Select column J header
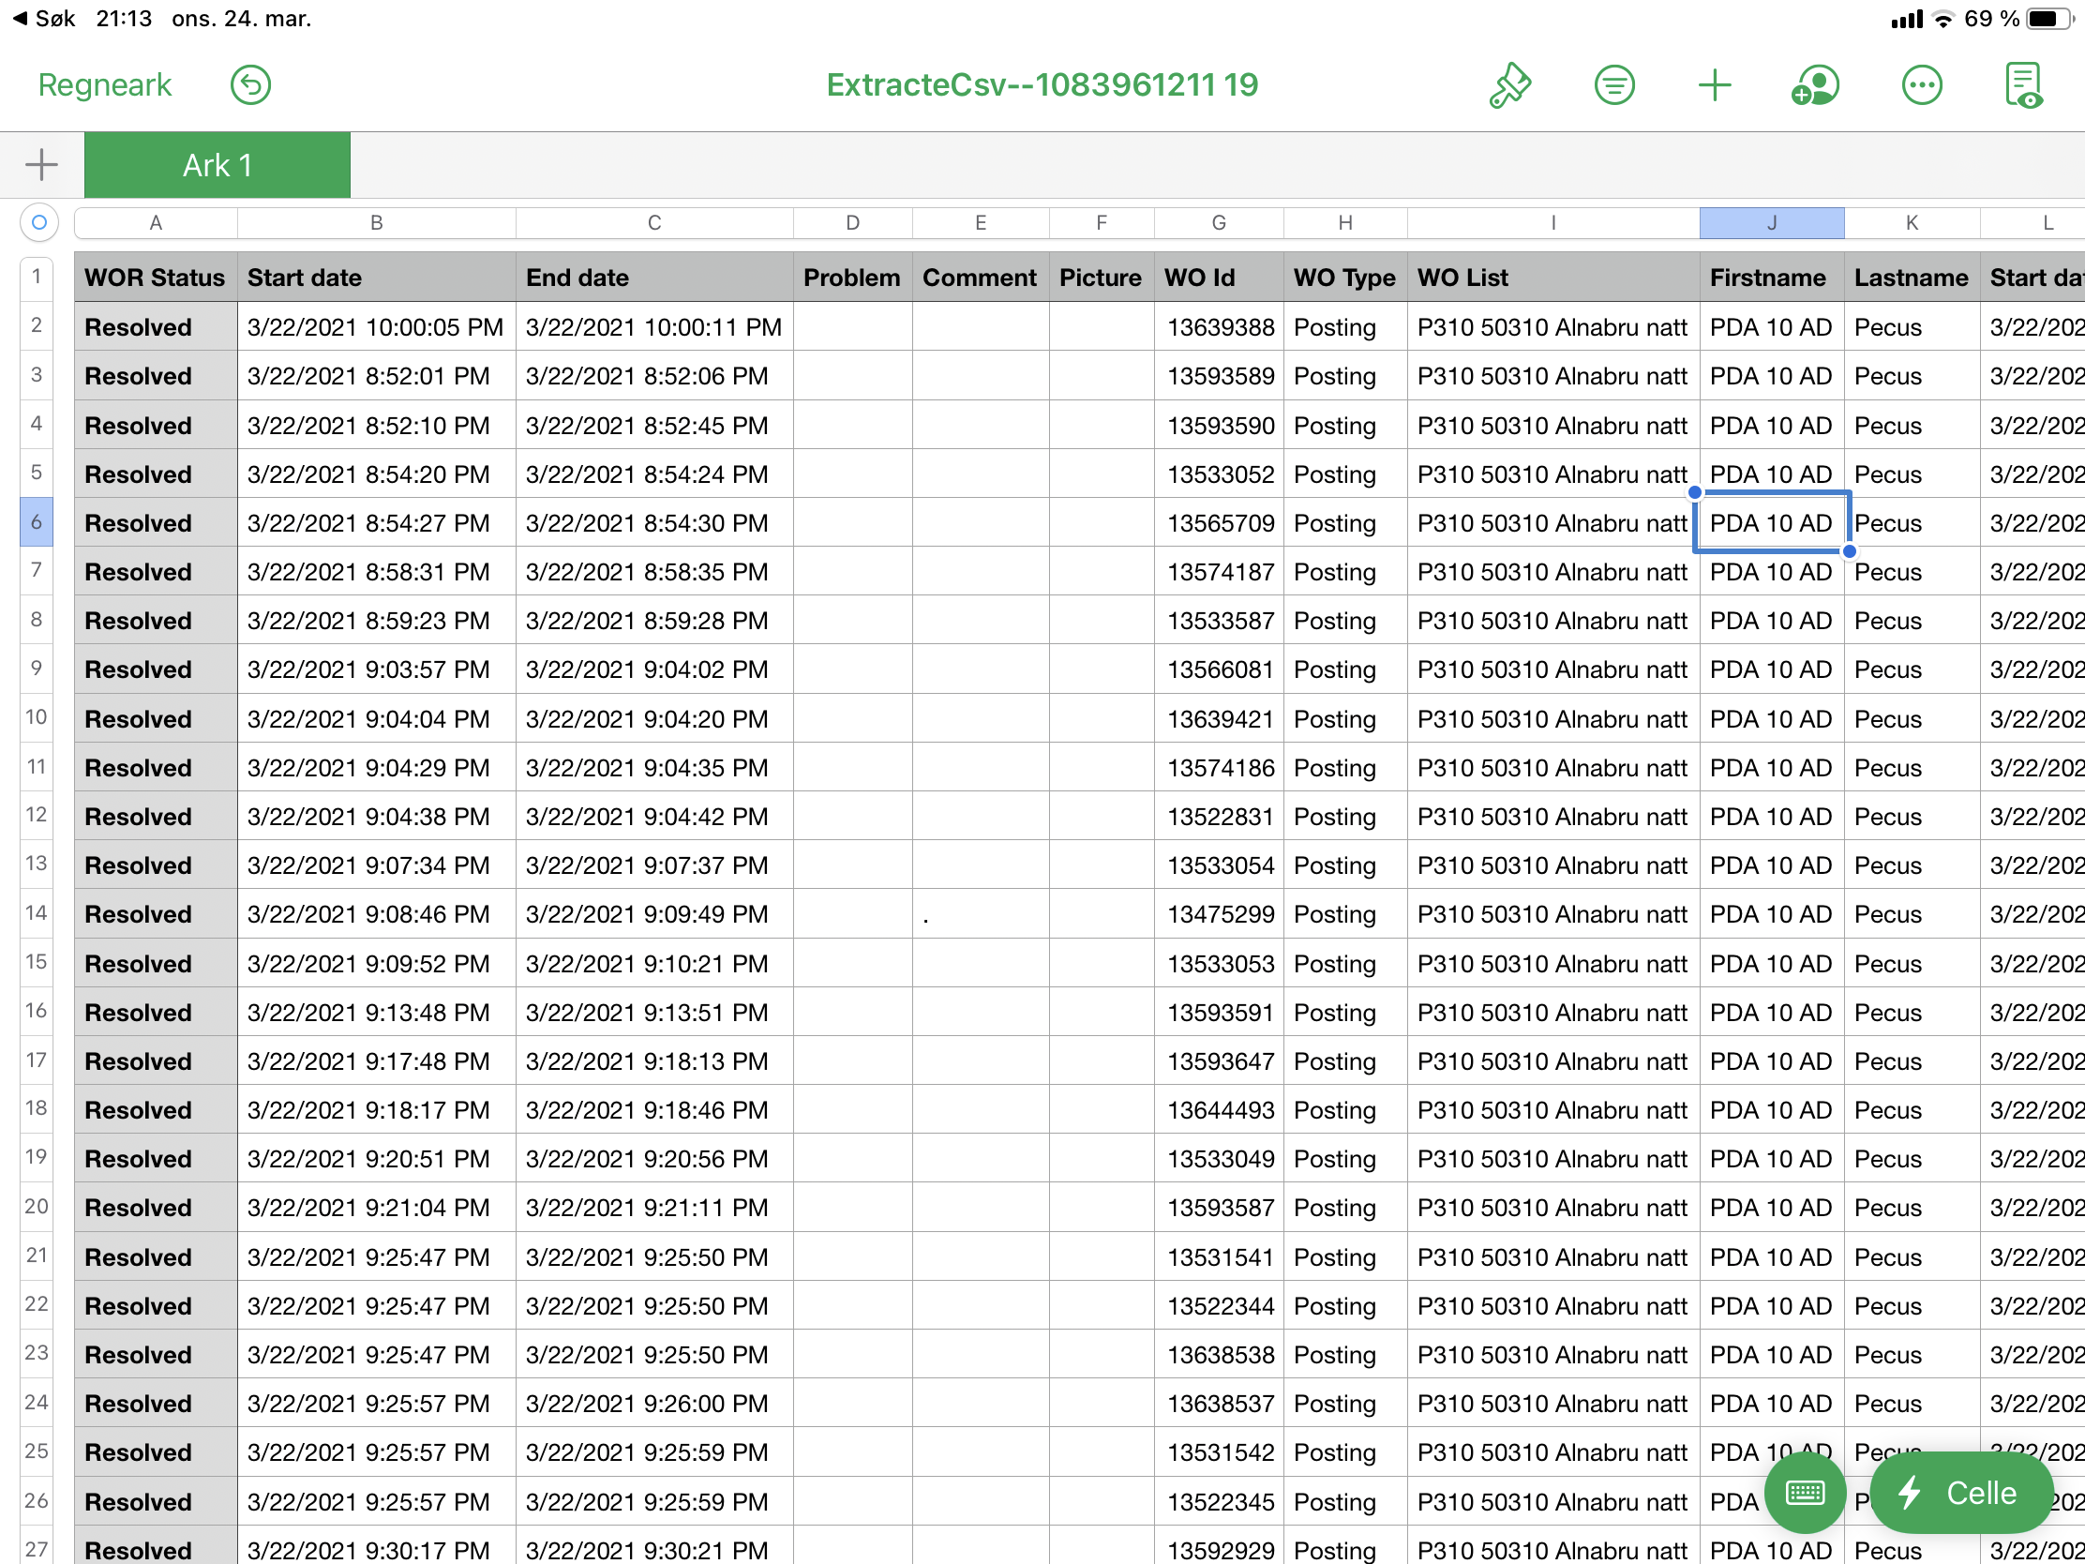This screenshot has width=2085, height=1564. click(x=1771, y=222)
